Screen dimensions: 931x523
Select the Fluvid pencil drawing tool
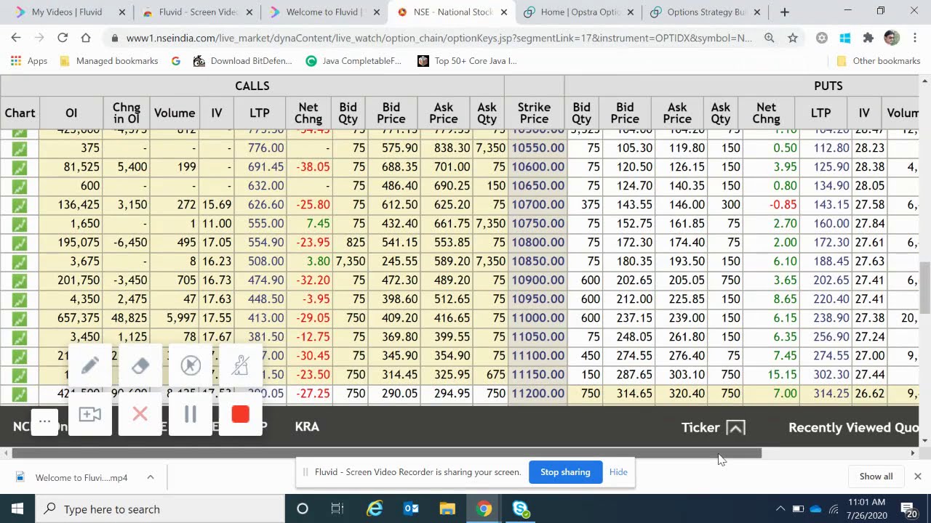click(90, 365)
